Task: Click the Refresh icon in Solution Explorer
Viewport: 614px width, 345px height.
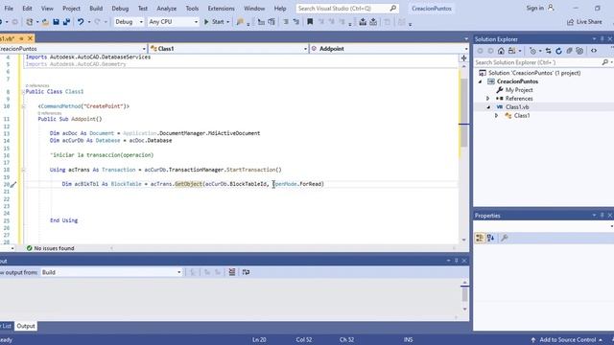Action: 558,51
